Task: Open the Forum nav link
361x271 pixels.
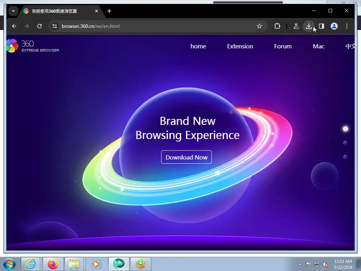Action: pyautogui.click(x=283, y=46)
